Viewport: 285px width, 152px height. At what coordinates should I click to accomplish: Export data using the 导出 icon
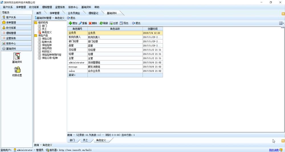tap(121, 23)
